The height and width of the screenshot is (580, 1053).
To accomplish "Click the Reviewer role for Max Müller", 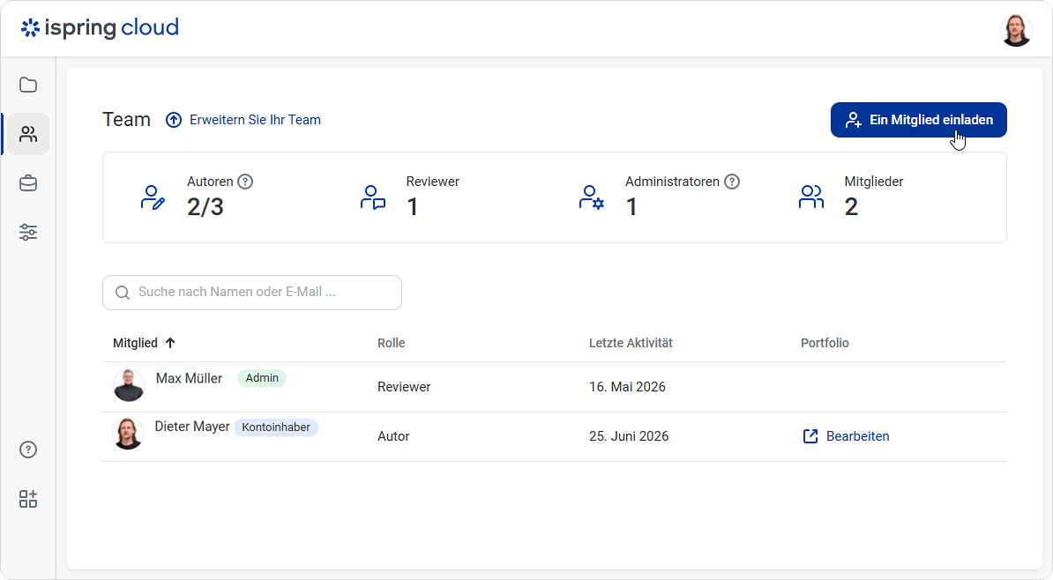I will click(x=404, y=387).
